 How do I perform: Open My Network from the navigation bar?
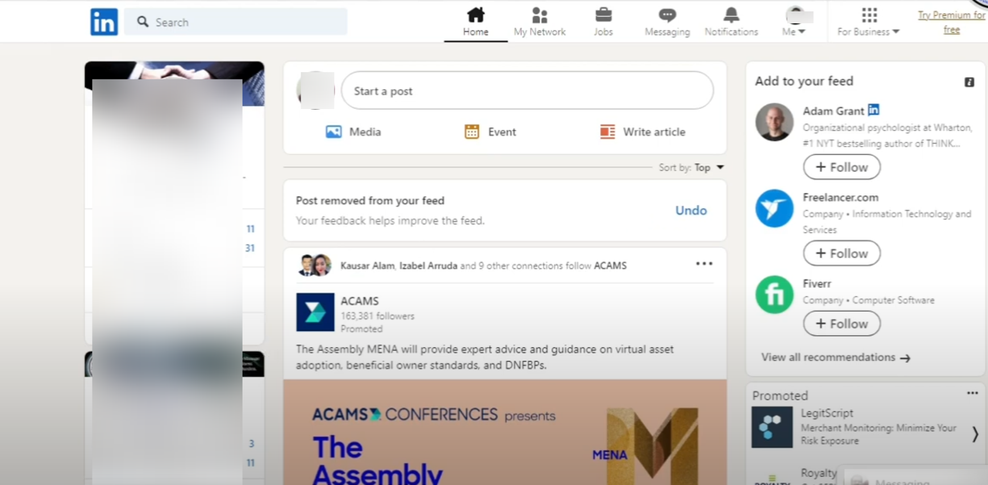[x=540, y=22]
